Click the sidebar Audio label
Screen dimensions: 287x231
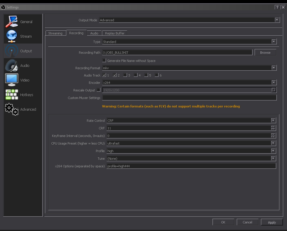(25, 65)
